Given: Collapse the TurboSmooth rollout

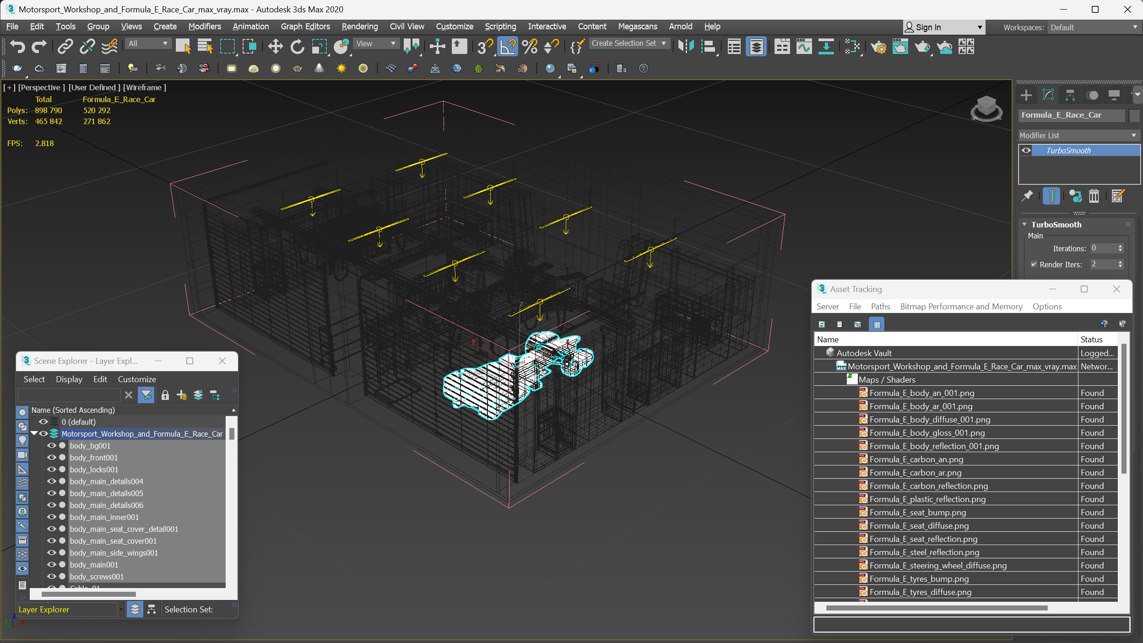Looking at the screenshot, I should point(1024,224).
